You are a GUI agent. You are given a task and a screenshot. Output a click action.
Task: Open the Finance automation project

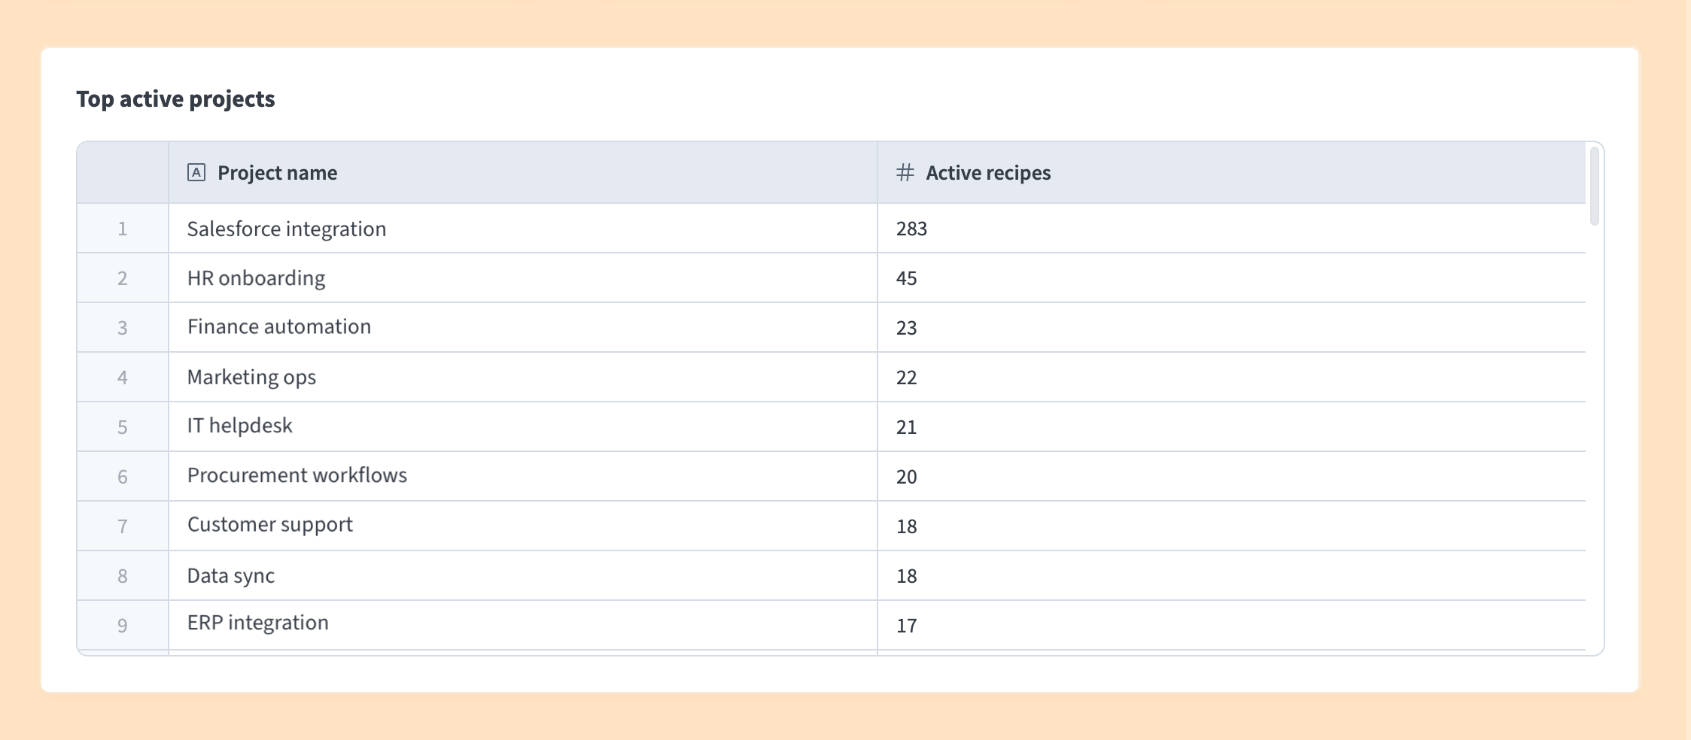click(278, 326)
